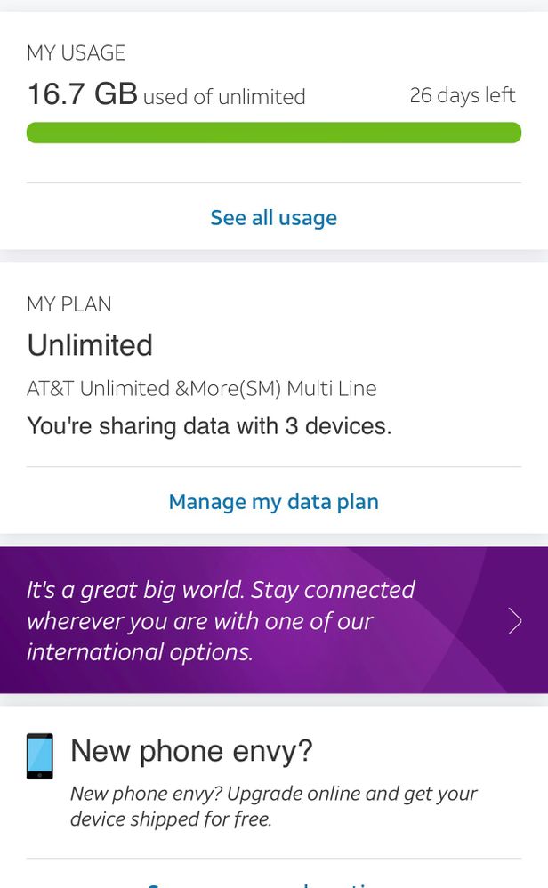This screenshot has width=548, height=888.
Task: Open Manage my data plan
Action: click(274, 501)
